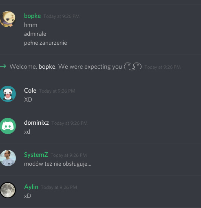Screen dimensions: 201x208
Task: Click the green SystemZ username
Action: (x=36, y=155)
